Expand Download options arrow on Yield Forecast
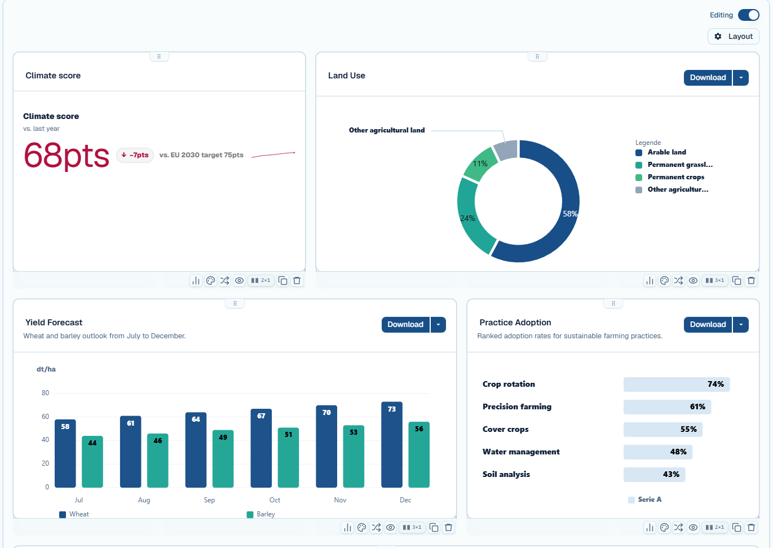This screenshot has height=548, width=773. click(439, 325)
